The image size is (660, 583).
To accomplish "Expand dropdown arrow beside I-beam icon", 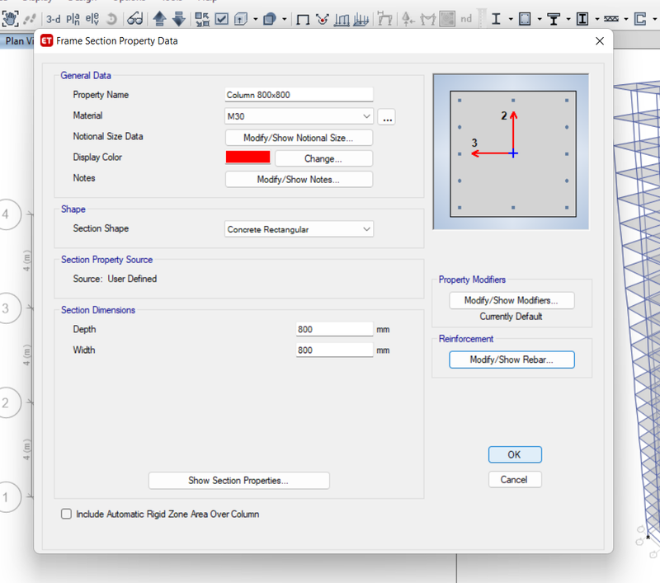I will (x=511, y=19).
